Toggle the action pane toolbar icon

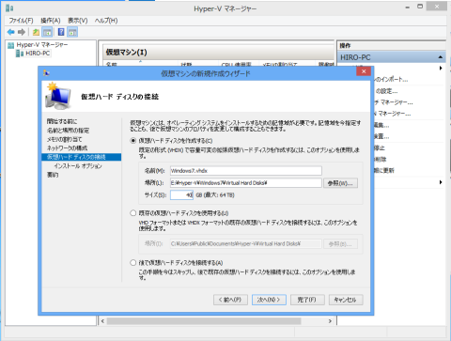coord(72,32)
